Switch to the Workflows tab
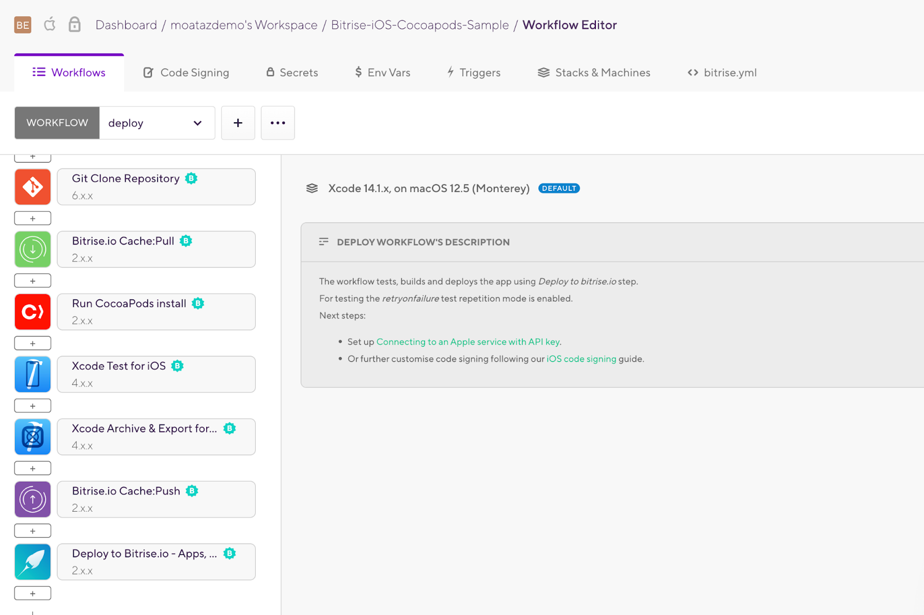Screen dimensions: 924x615 pos(69,73)
